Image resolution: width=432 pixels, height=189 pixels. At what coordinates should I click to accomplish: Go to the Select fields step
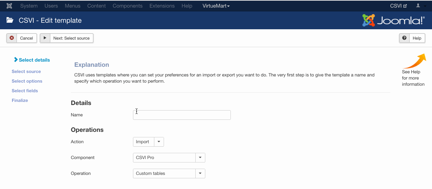pyautogui.click(x=25, y=91)
